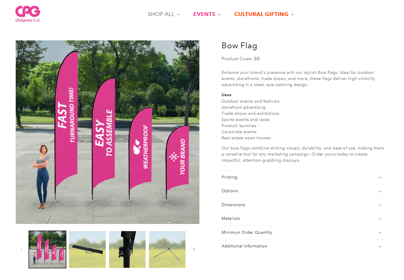The image size is (404, 280).
Task: Select the cross base stand thumbnail
Action: coord(167,249)
